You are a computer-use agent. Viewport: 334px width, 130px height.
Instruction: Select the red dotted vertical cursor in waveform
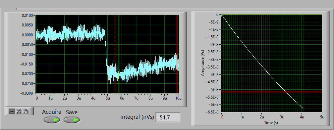(115, 54)
